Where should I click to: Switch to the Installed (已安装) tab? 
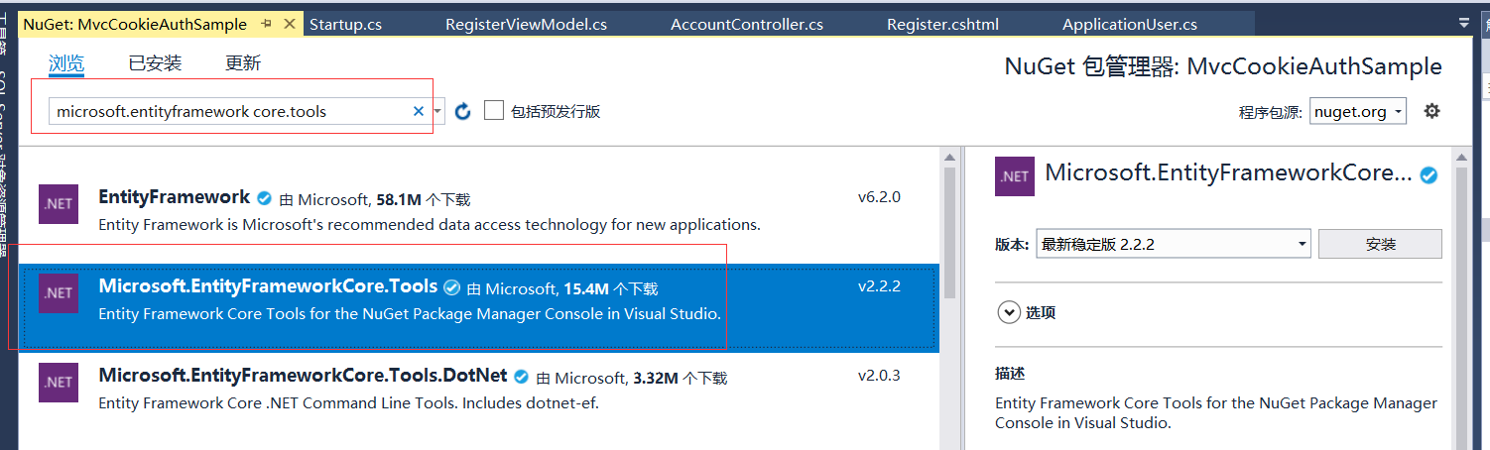[155, 63]
